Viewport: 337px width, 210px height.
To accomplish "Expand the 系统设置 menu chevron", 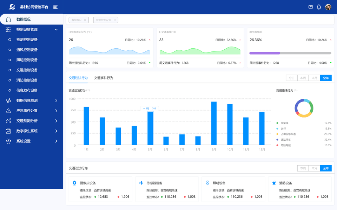I will pyautogui.click(x=56, y=141).
